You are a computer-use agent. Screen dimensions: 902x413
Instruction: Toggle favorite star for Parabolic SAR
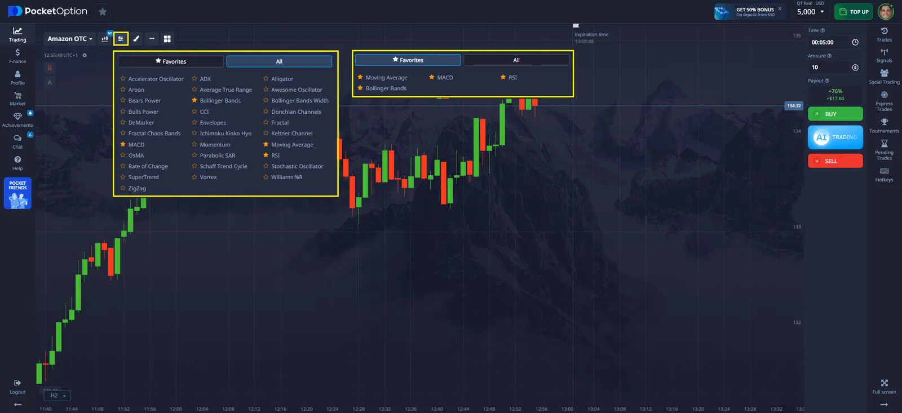[194, 156]
